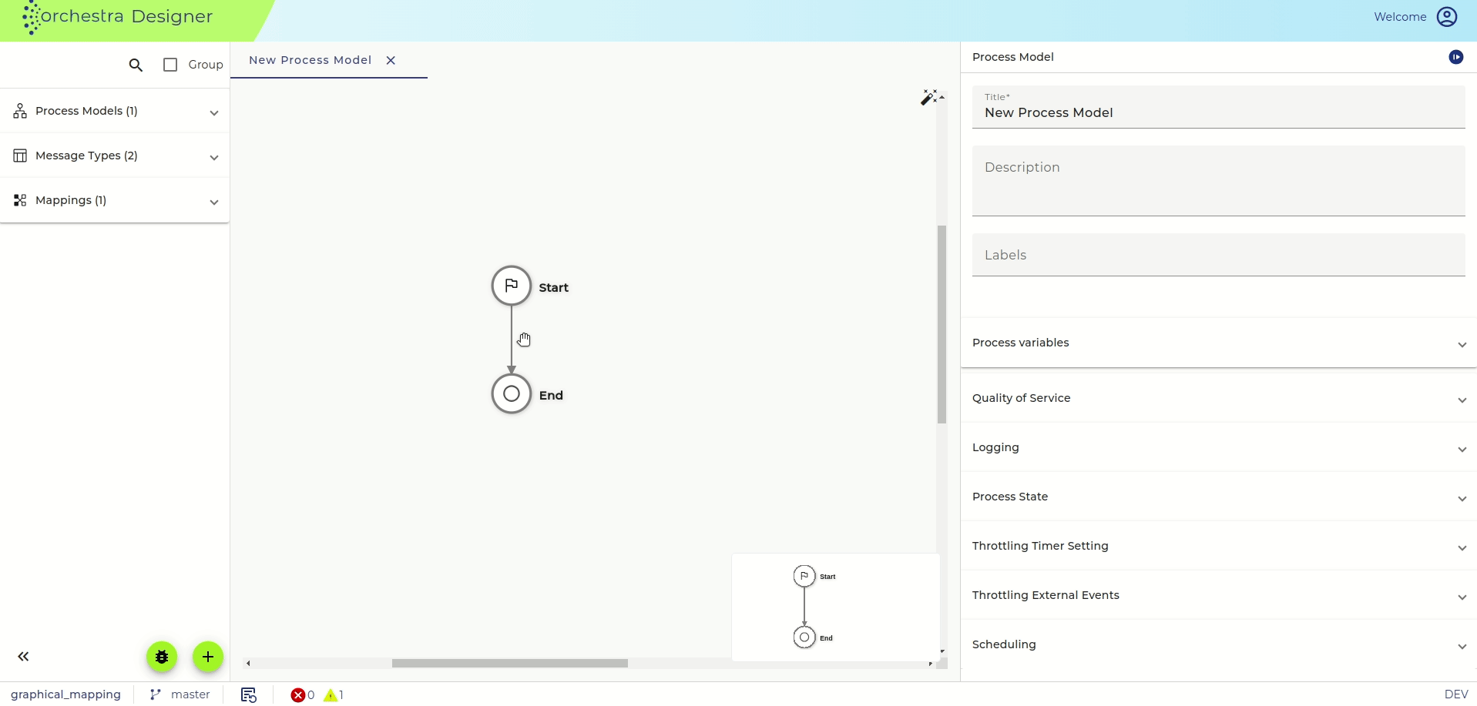The image size is (1477, 706).
Task: Expand the Process State section
Action: click(1218, 497)
